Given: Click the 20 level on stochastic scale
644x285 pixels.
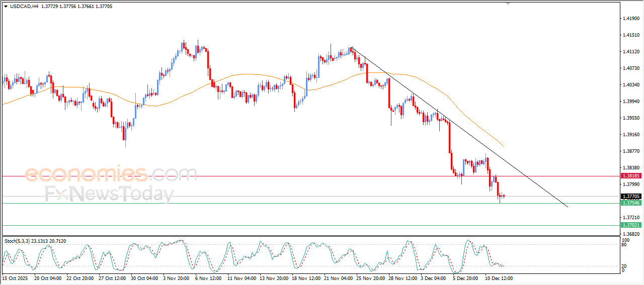Looking at the screenshot, I should tap(624, 265).
